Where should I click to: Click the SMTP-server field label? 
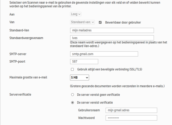pyautogui.click(x=18, y=54)
